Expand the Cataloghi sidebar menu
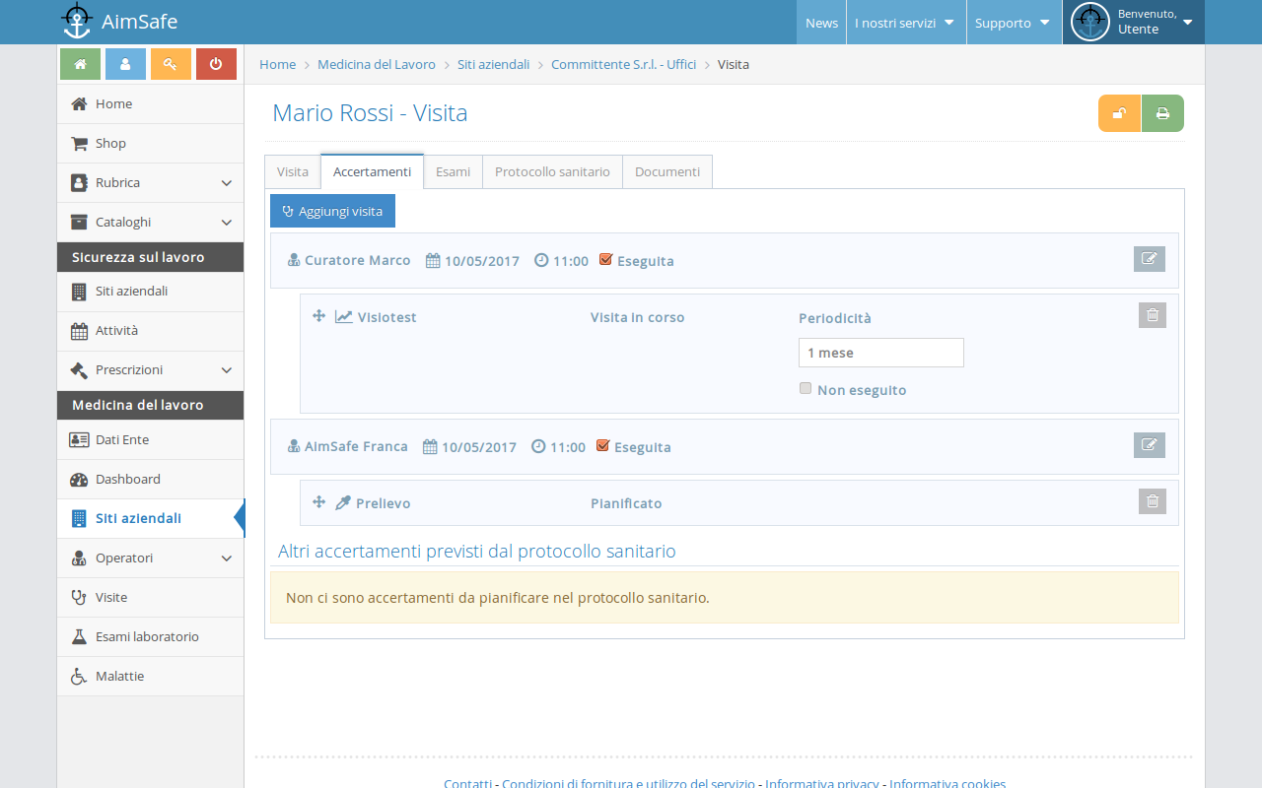1262x788 pixels. (150, 223)
